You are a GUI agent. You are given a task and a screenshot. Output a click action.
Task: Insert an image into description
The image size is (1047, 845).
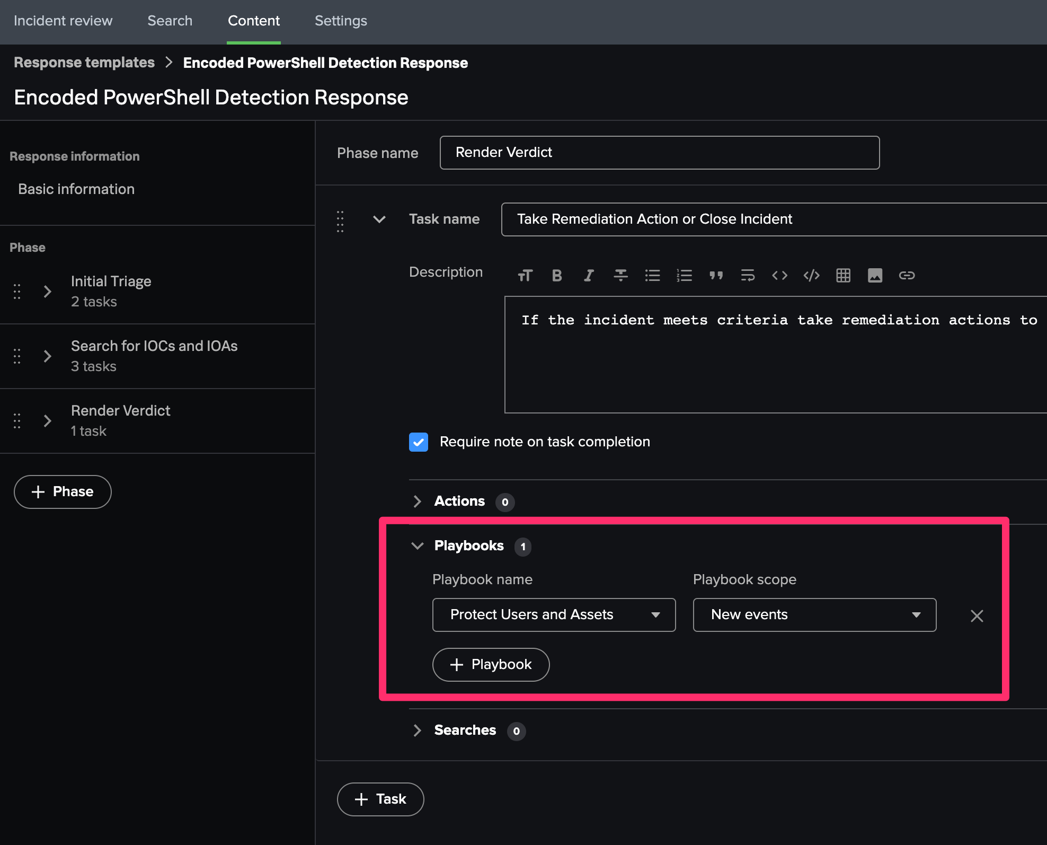click(x=875, y=276)
